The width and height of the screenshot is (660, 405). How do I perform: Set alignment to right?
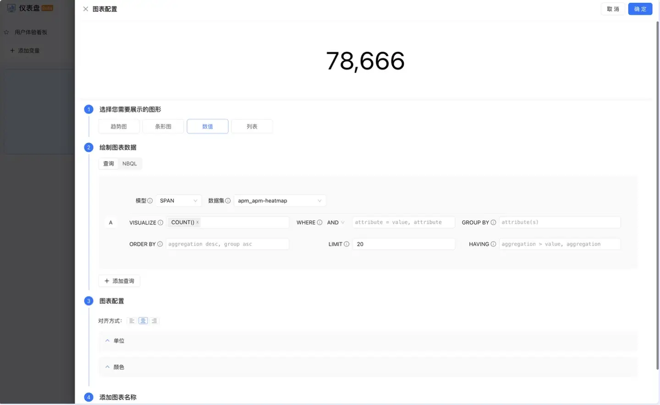click(154, 321)
